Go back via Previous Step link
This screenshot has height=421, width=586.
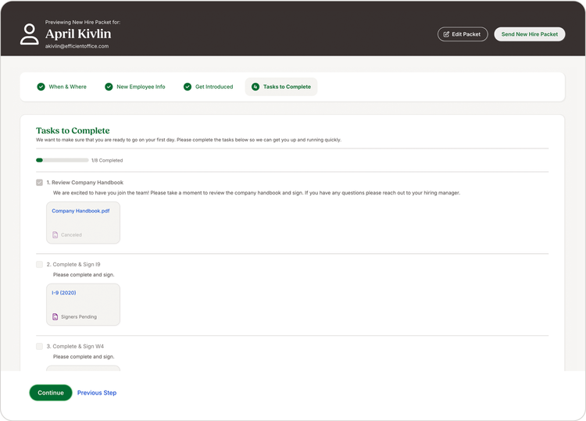(x=97, y=393)
